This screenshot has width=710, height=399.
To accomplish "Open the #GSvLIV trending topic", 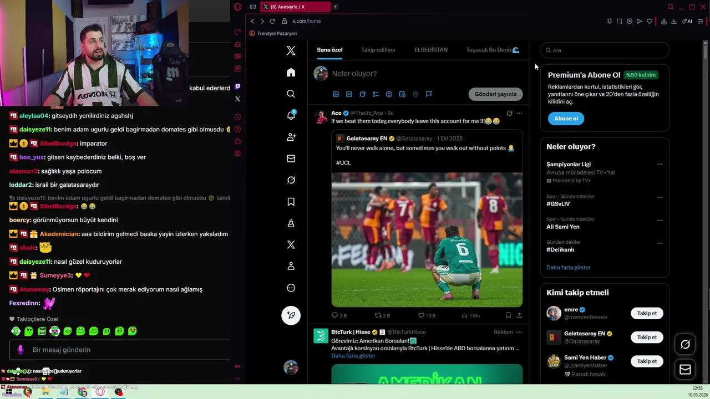I will click(558, 204).
